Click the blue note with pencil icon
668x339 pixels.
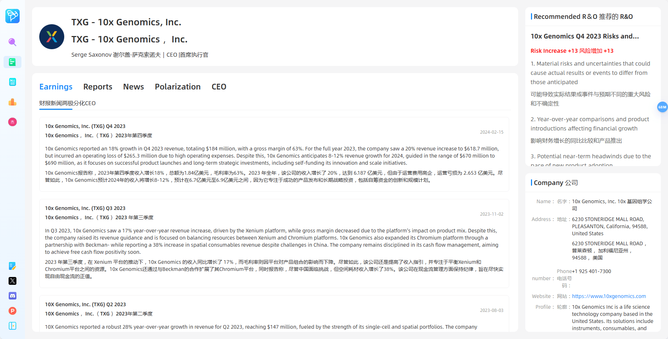(x=12, y=266)
